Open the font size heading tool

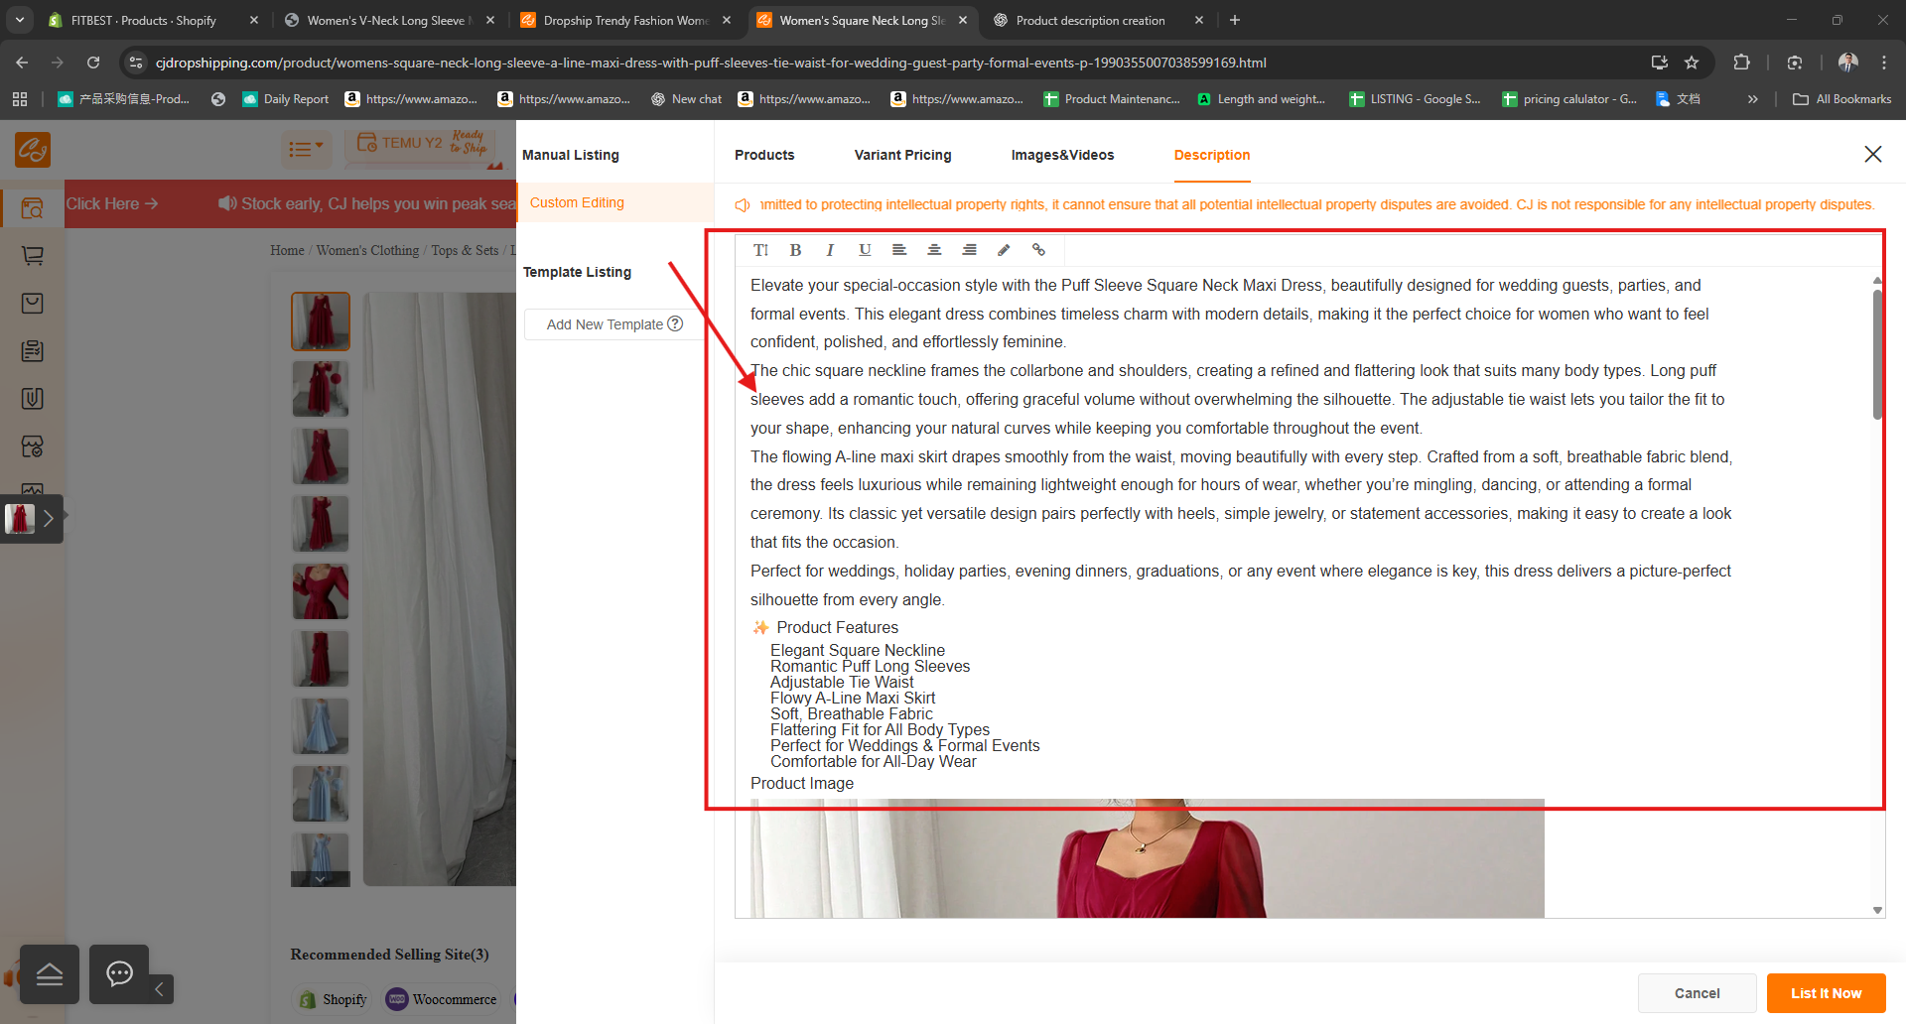pyautogui.click(x=760, y=250)
